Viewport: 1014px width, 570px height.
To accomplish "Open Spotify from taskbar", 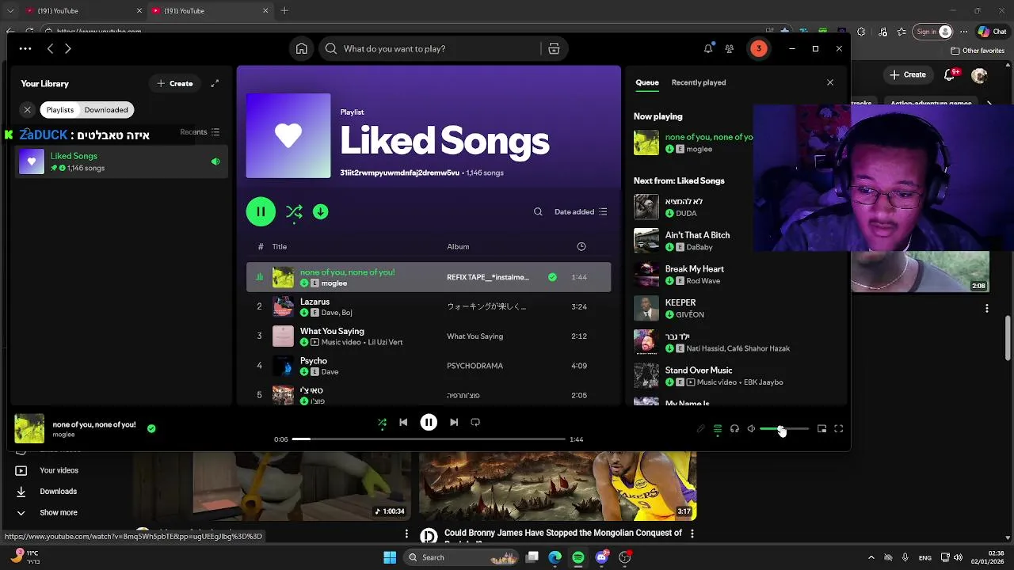I will 578,557.
